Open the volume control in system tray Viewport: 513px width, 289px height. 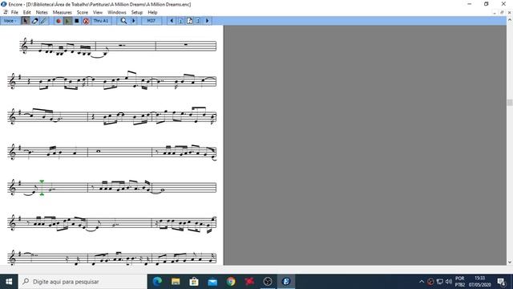449,282
